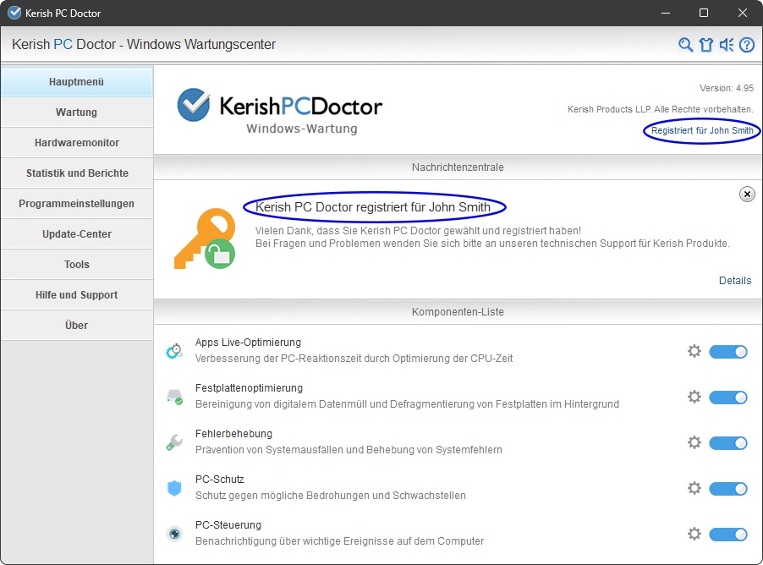763x565 pixels.
Task: Open settings gear for Festplattenoptimierung
Action: (x=694, y=397)
